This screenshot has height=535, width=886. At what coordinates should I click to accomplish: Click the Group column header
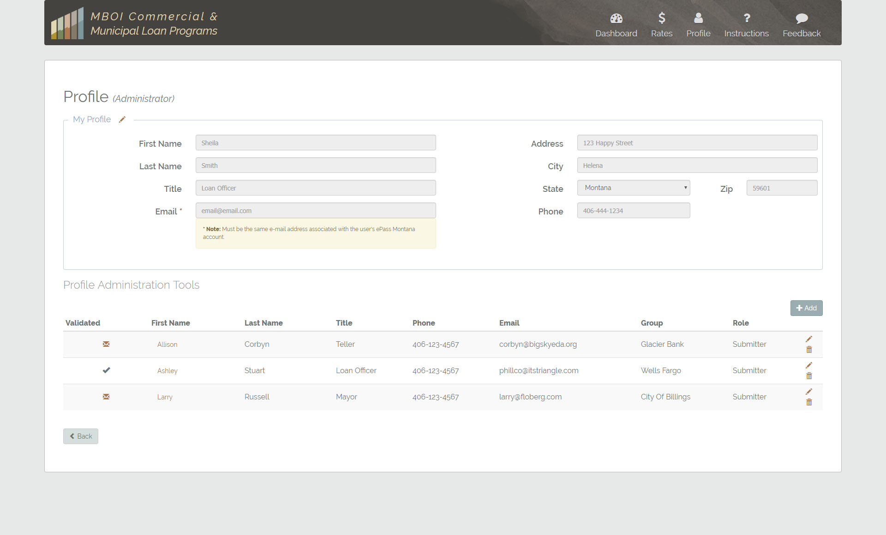click(x=652, y=323)
